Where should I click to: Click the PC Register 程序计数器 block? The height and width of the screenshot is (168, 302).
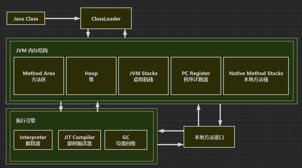tap(196, 76)
